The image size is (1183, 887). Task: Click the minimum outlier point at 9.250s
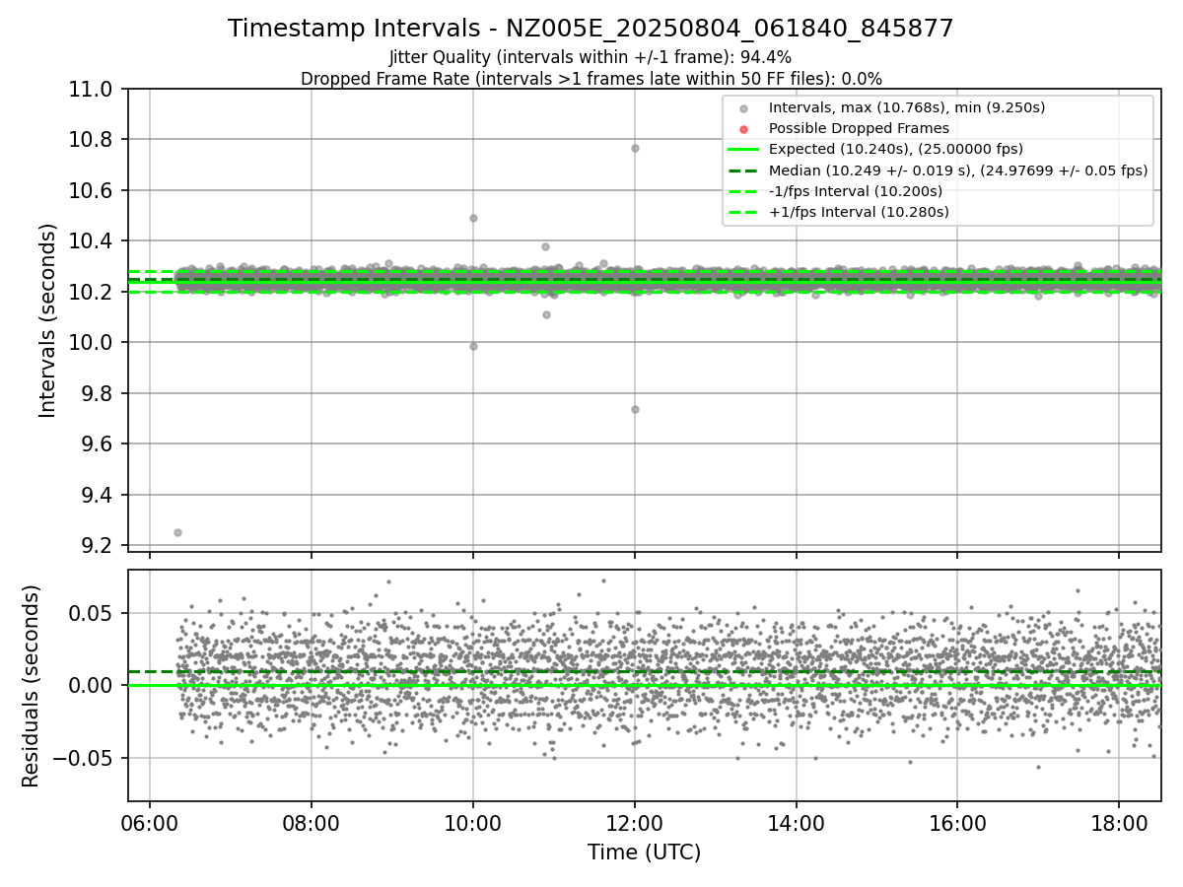[177, 532]
